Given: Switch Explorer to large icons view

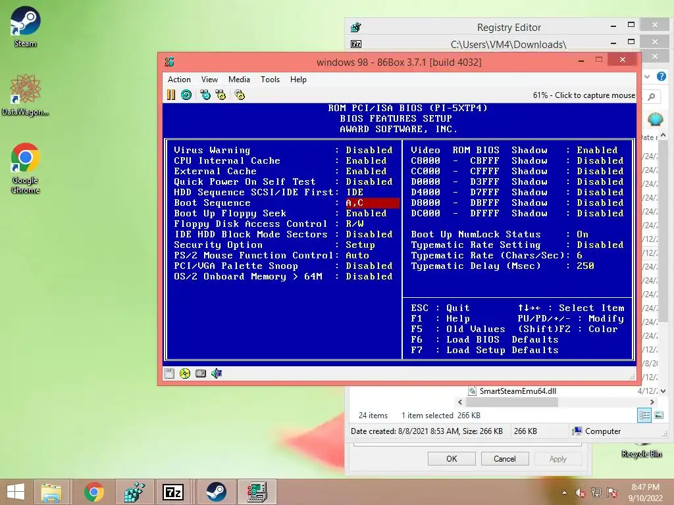Looking at the screenshot, I should coord(659,416).
